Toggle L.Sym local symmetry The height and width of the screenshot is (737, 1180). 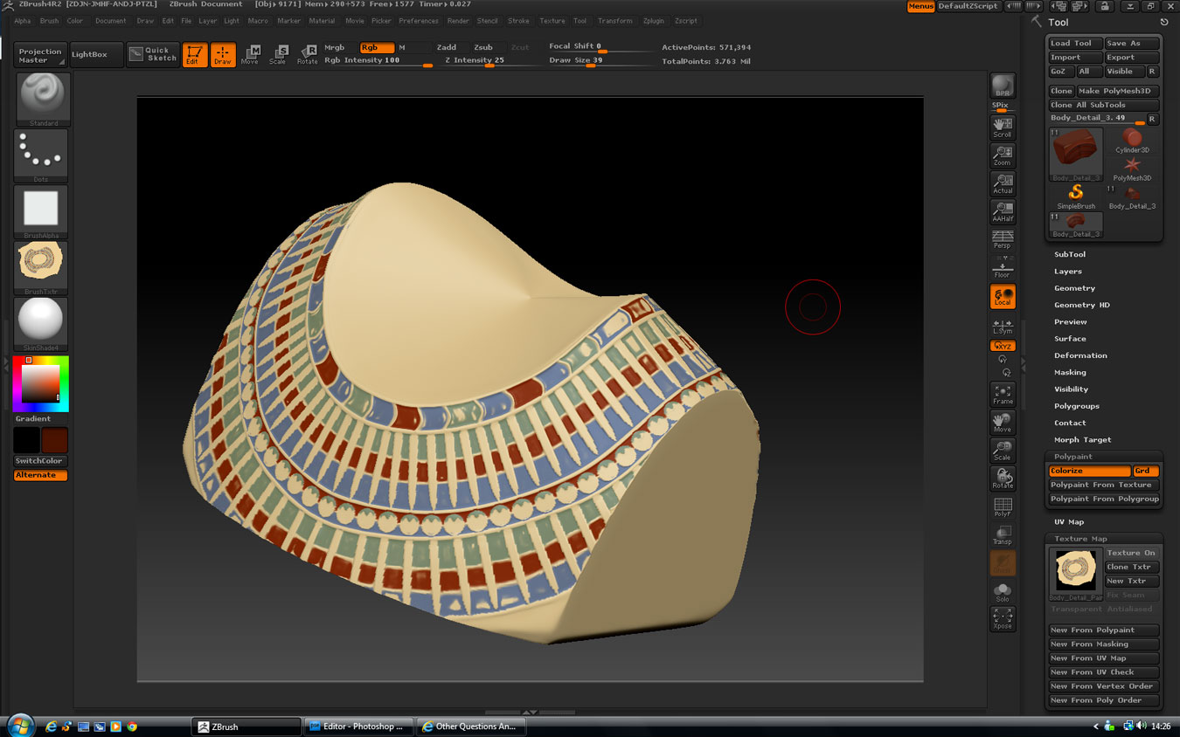click(x=1003, y=326)
